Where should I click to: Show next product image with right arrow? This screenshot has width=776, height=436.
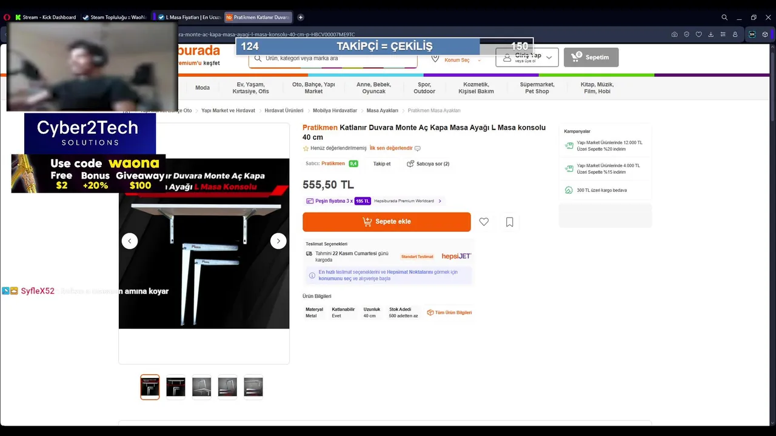[278, 241]
